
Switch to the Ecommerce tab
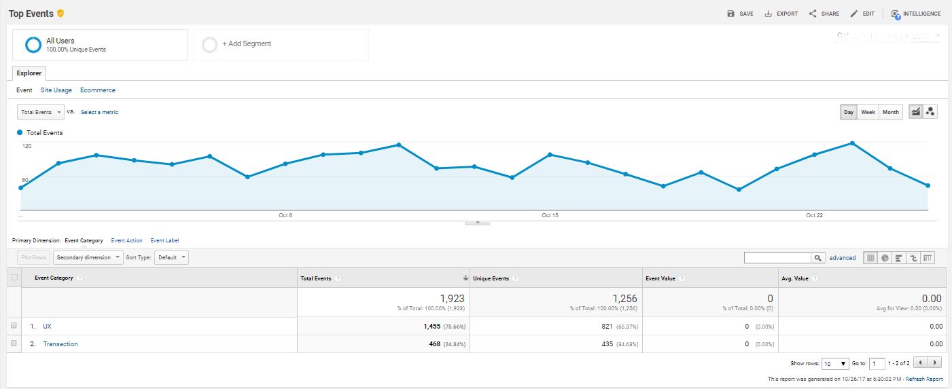[x=97, y=90]
